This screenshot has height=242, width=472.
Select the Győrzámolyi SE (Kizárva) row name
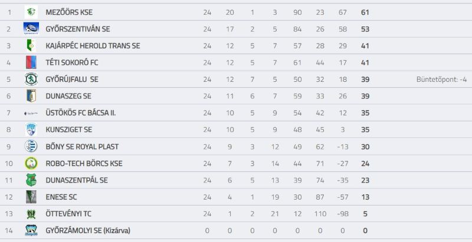pos(88,231)
